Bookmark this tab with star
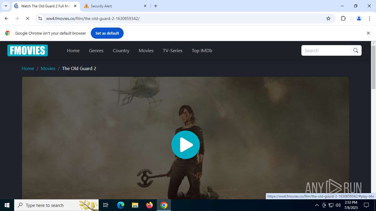Screen dimensions: 376x211 (328, 18)
